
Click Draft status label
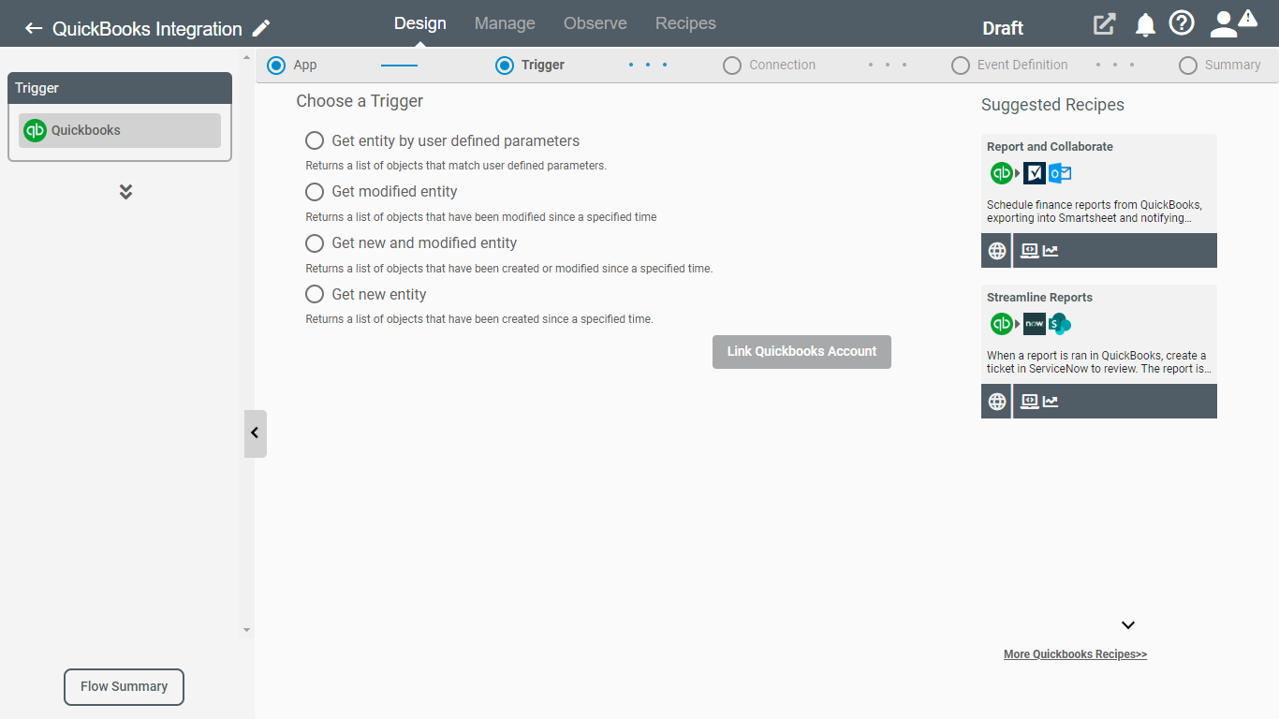coord(1003,28)
